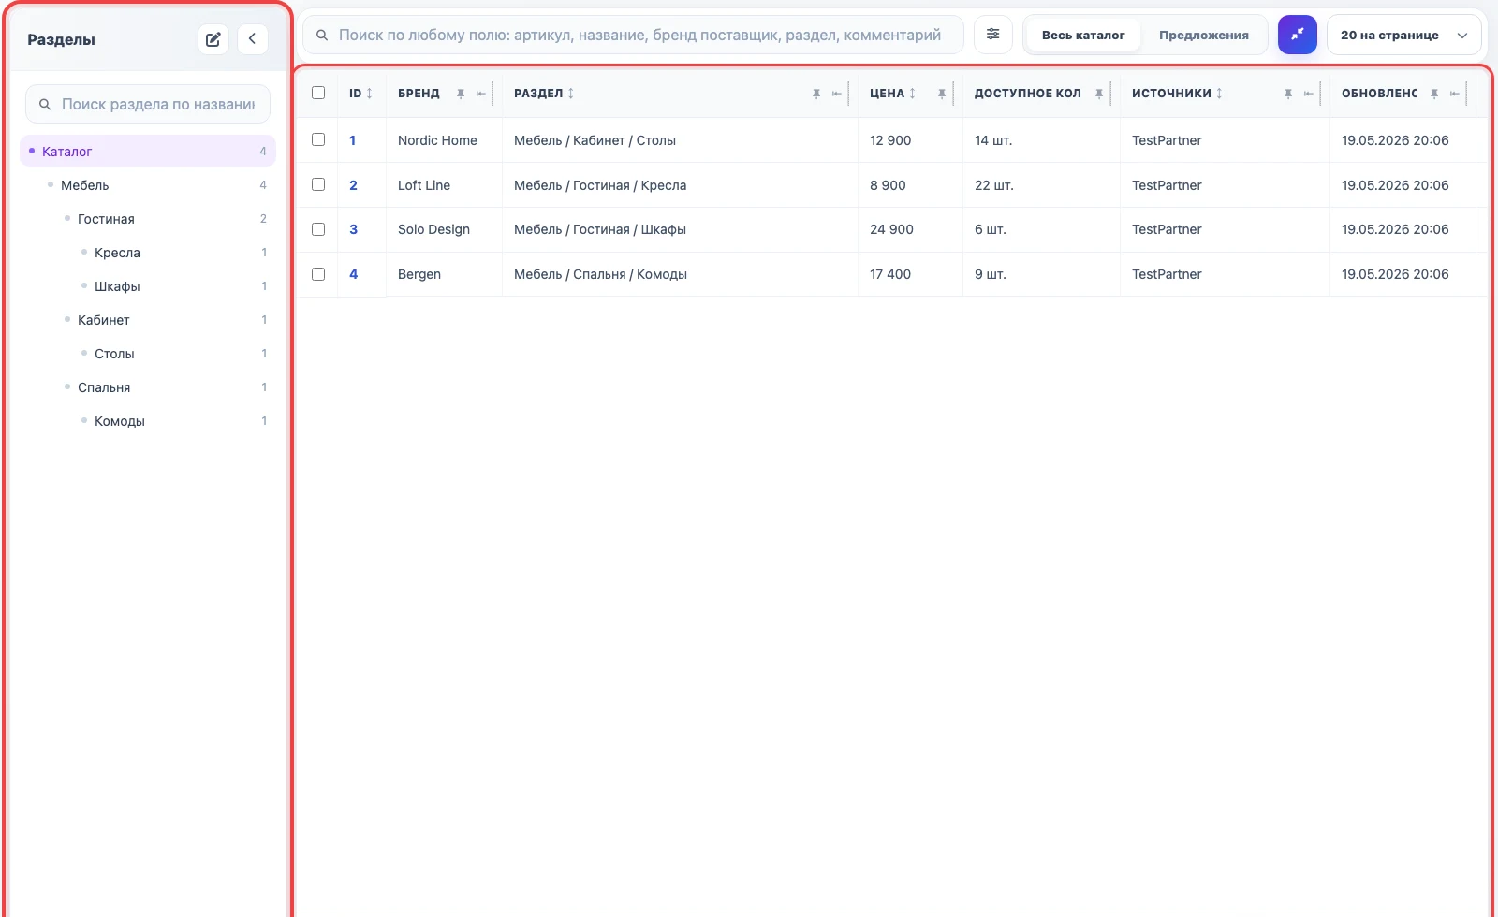Image resolution: width=1498 pixels, height=917 pixels.
Task: Click the Мебель / Кабинет / Столы cell
Action: point(680,140)
